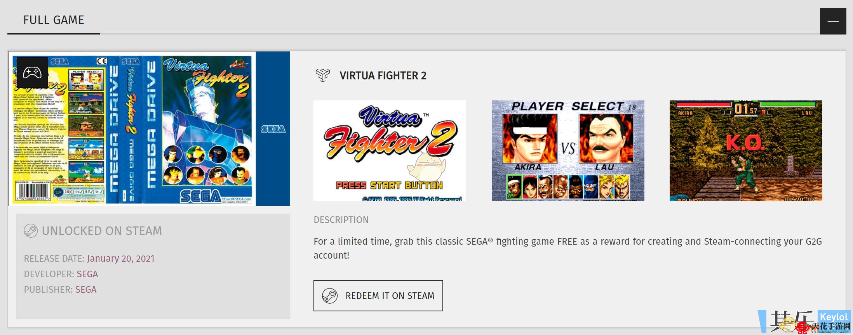Click the DESCRIPTION heading
Screen dimensions: 853x335
click(x=341, y=220)
